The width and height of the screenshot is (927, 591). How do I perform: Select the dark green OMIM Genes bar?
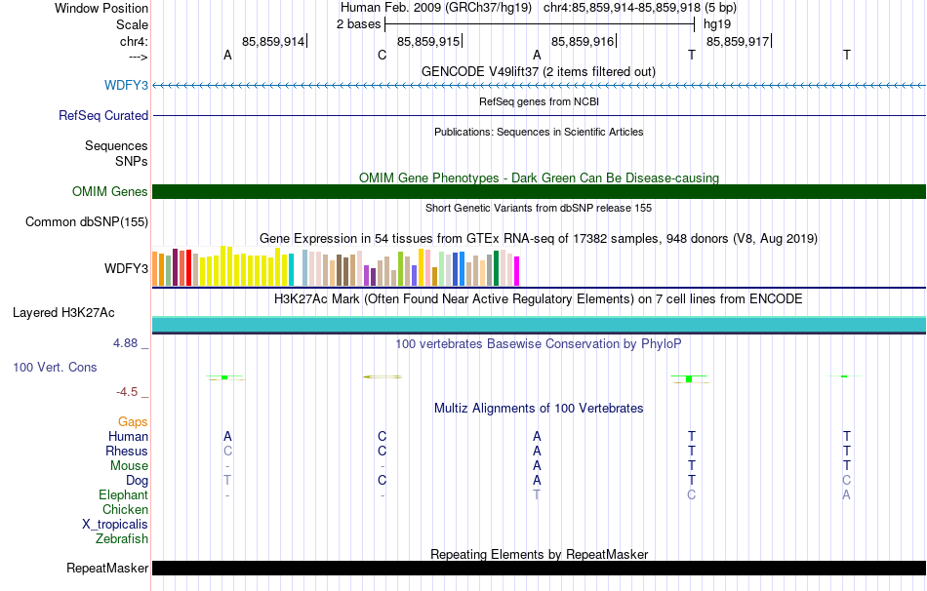(539, 191)
